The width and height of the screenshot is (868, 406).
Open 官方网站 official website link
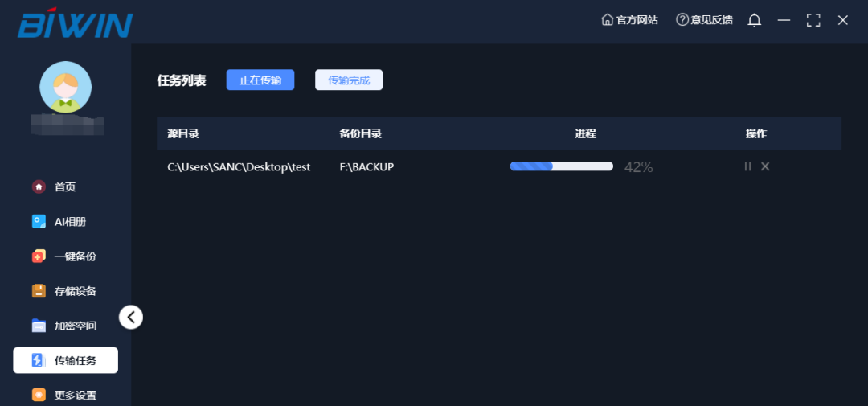(630, 20)
